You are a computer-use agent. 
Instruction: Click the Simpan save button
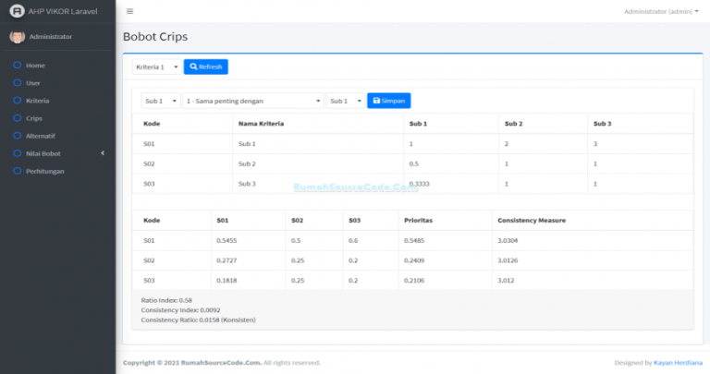click(x=389, y=101)
